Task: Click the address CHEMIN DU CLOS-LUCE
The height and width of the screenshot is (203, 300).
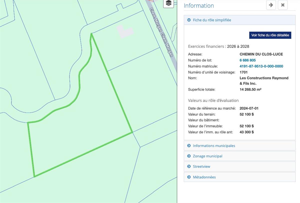Action: (261, 54)
